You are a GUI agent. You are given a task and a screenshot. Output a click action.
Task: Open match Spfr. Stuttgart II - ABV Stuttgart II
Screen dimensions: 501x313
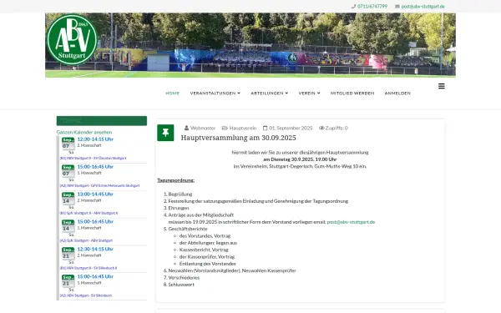89,213
